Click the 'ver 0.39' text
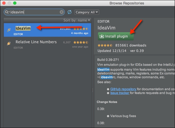The height and width of the screenshot is (128, 175). 137,51
